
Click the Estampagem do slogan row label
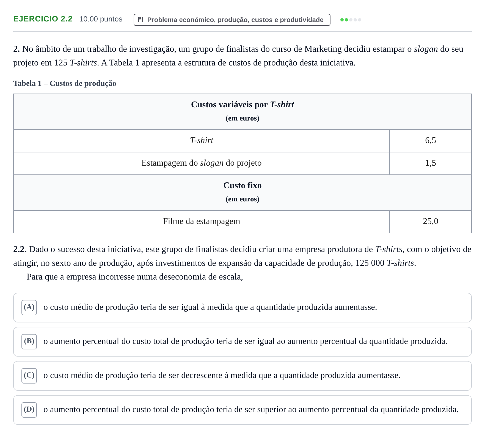point(202,163)
